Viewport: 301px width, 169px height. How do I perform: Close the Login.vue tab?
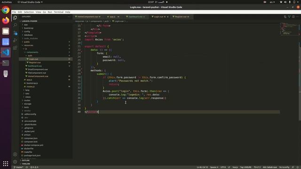(x=167, y=17)
